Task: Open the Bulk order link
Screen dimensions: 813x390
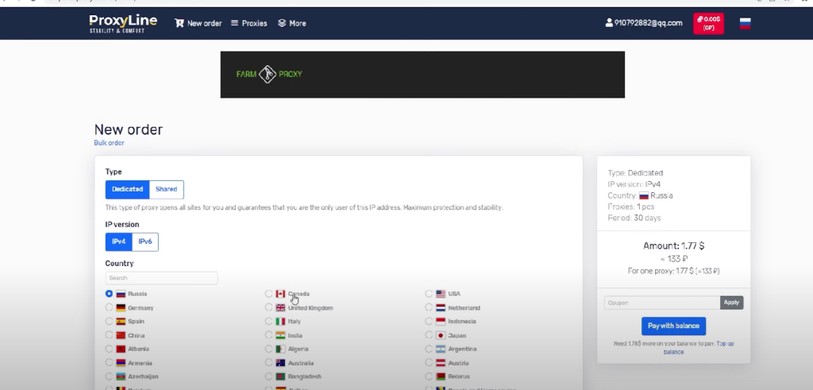Action: [109, 143]
